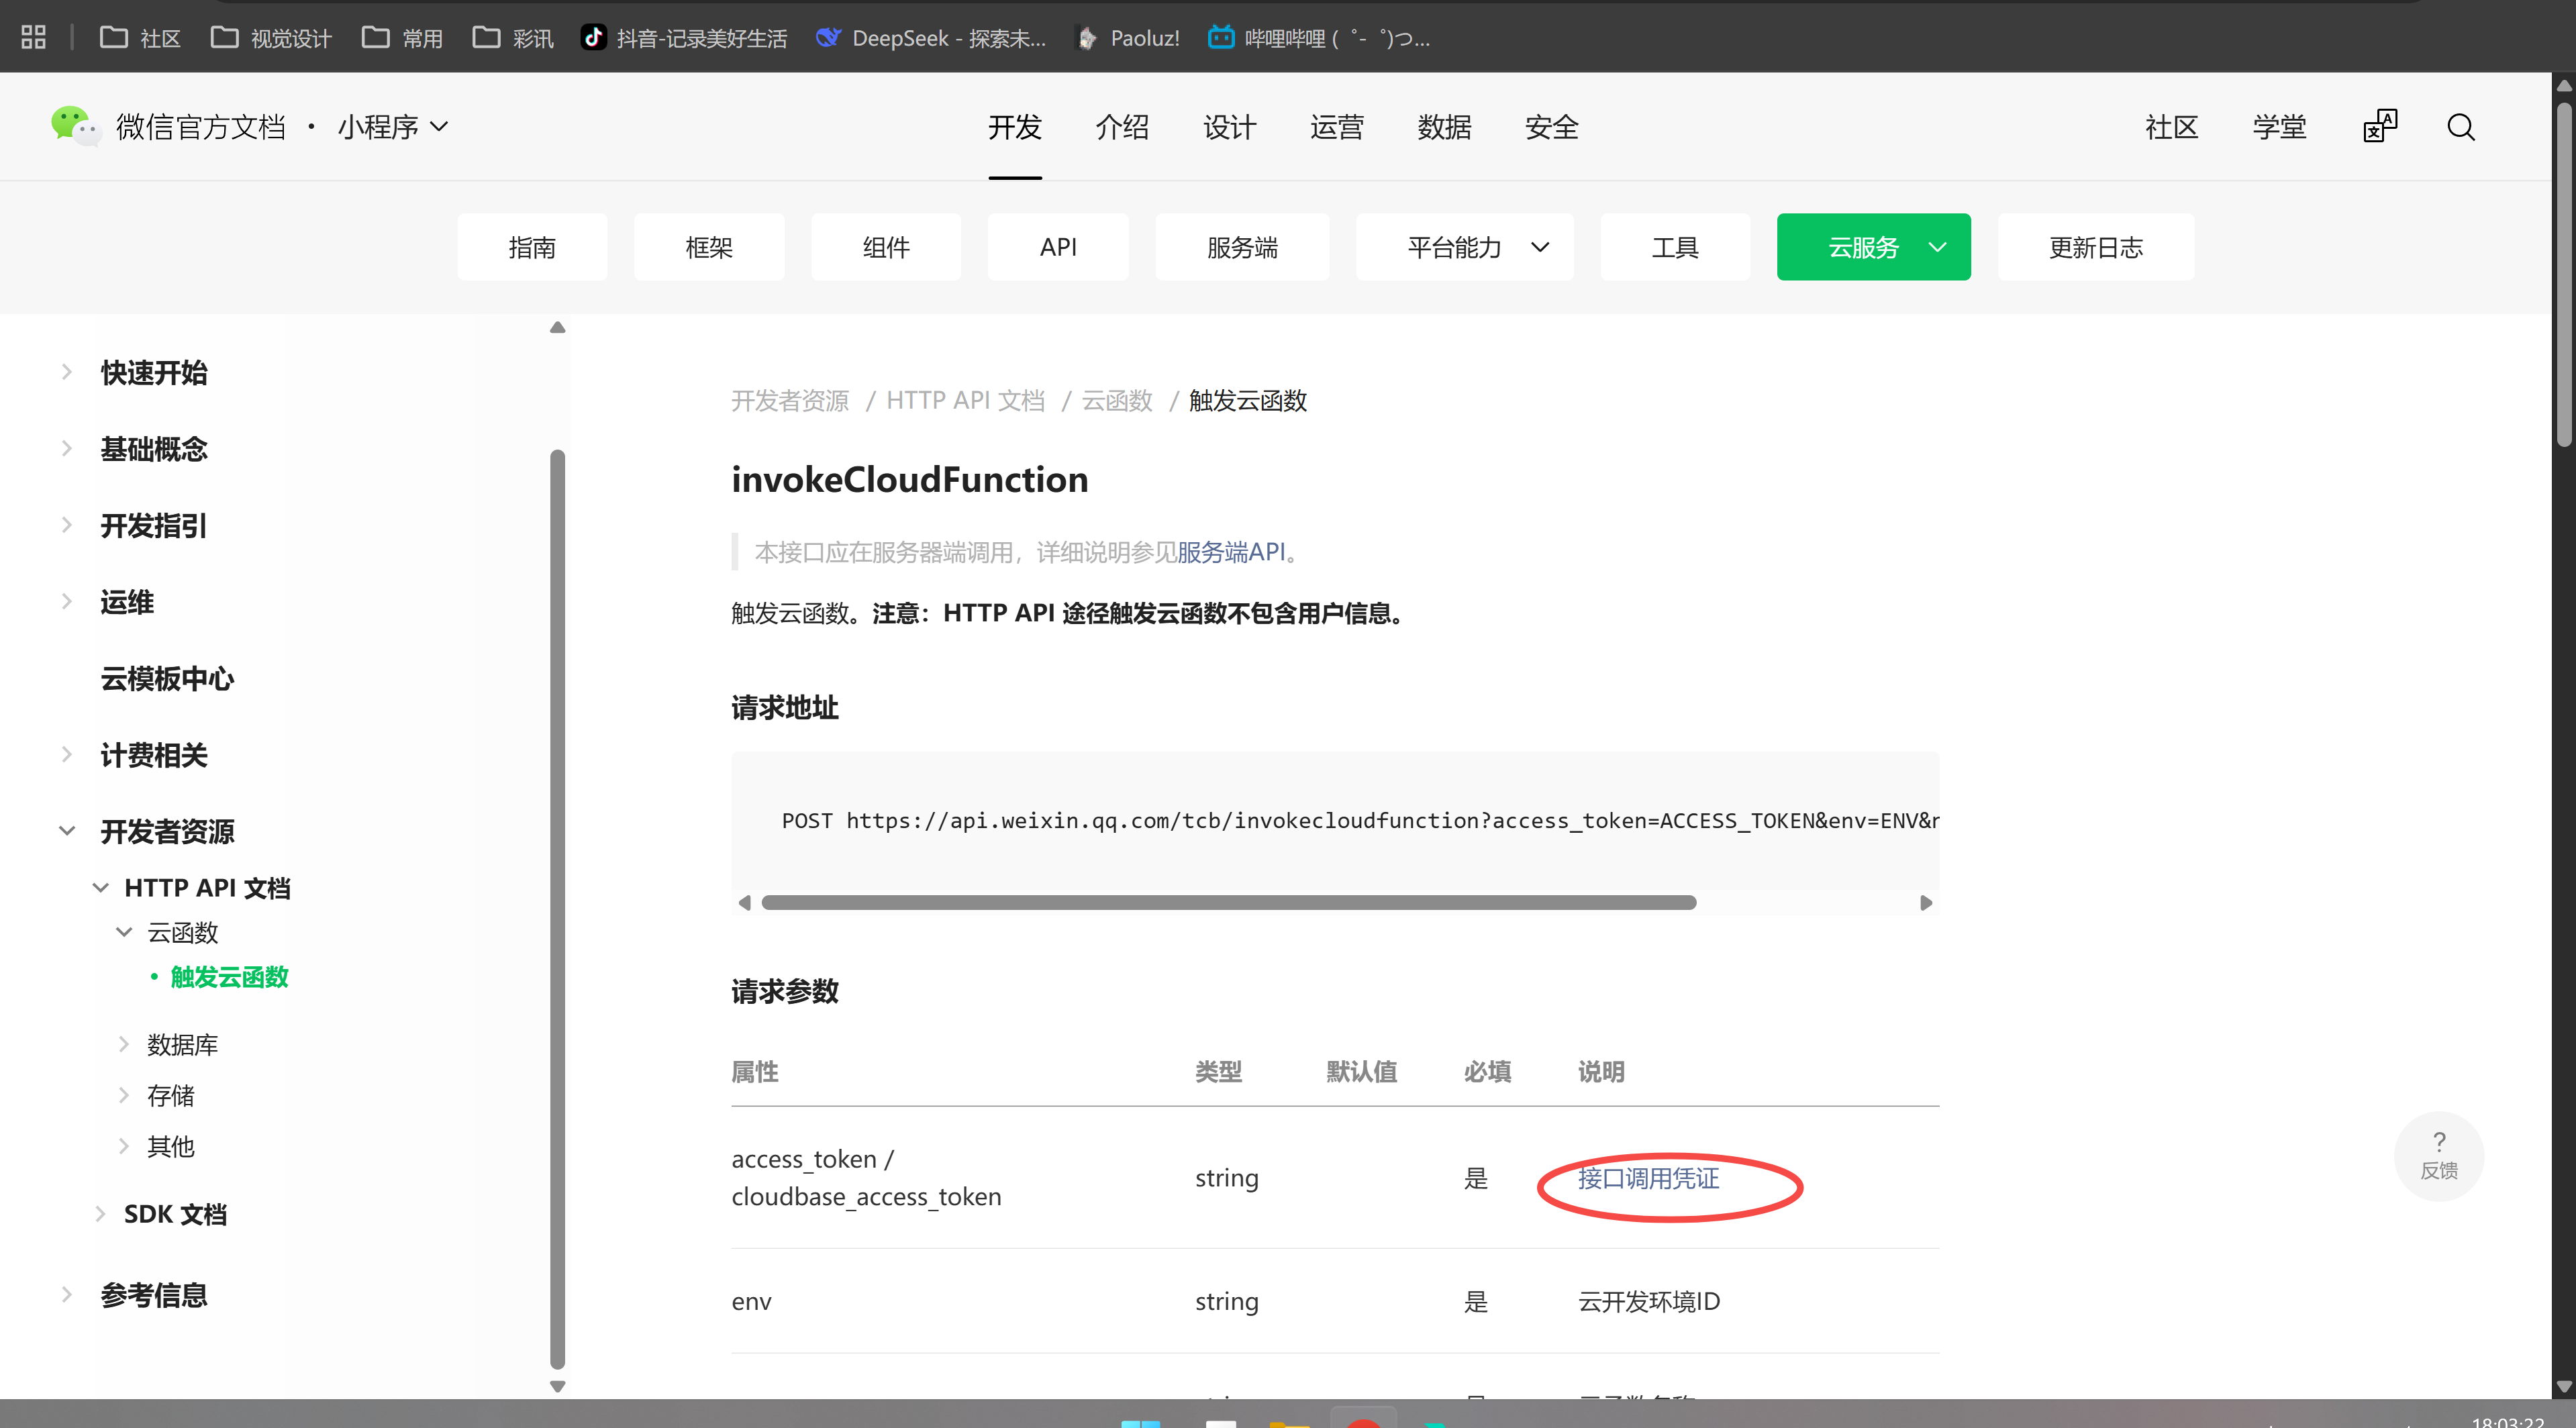Switch to the 设计 top tab
The image size is (2576, 1428).
pos(1229,127)
